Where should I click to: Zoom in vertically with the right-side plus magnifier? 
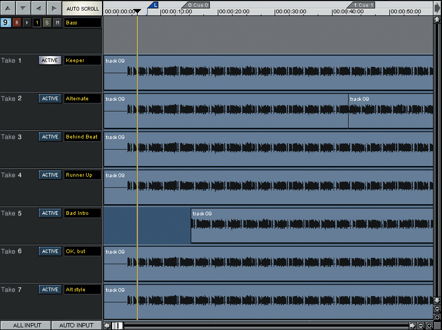click(x=437, y=317)
